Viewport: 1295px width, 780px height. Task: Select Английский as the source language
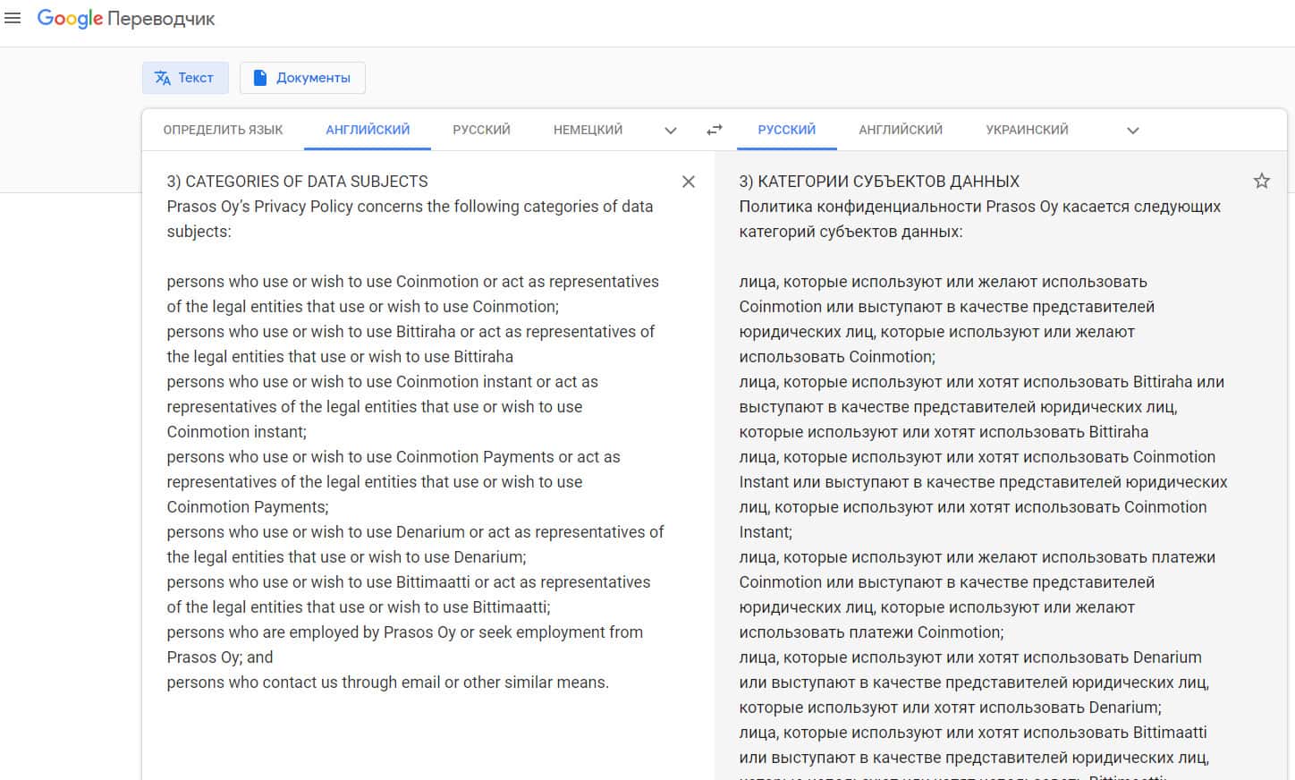coord(368,130)
